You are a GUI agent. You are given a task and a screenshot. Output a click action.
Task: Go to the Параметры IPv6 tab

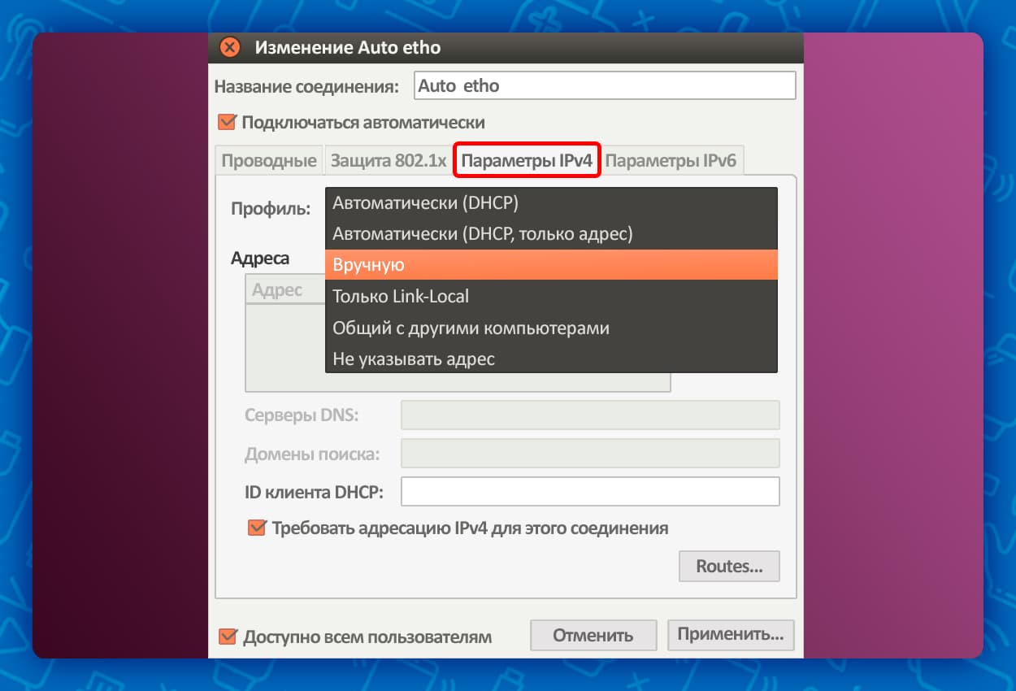(x=671, y=160)
